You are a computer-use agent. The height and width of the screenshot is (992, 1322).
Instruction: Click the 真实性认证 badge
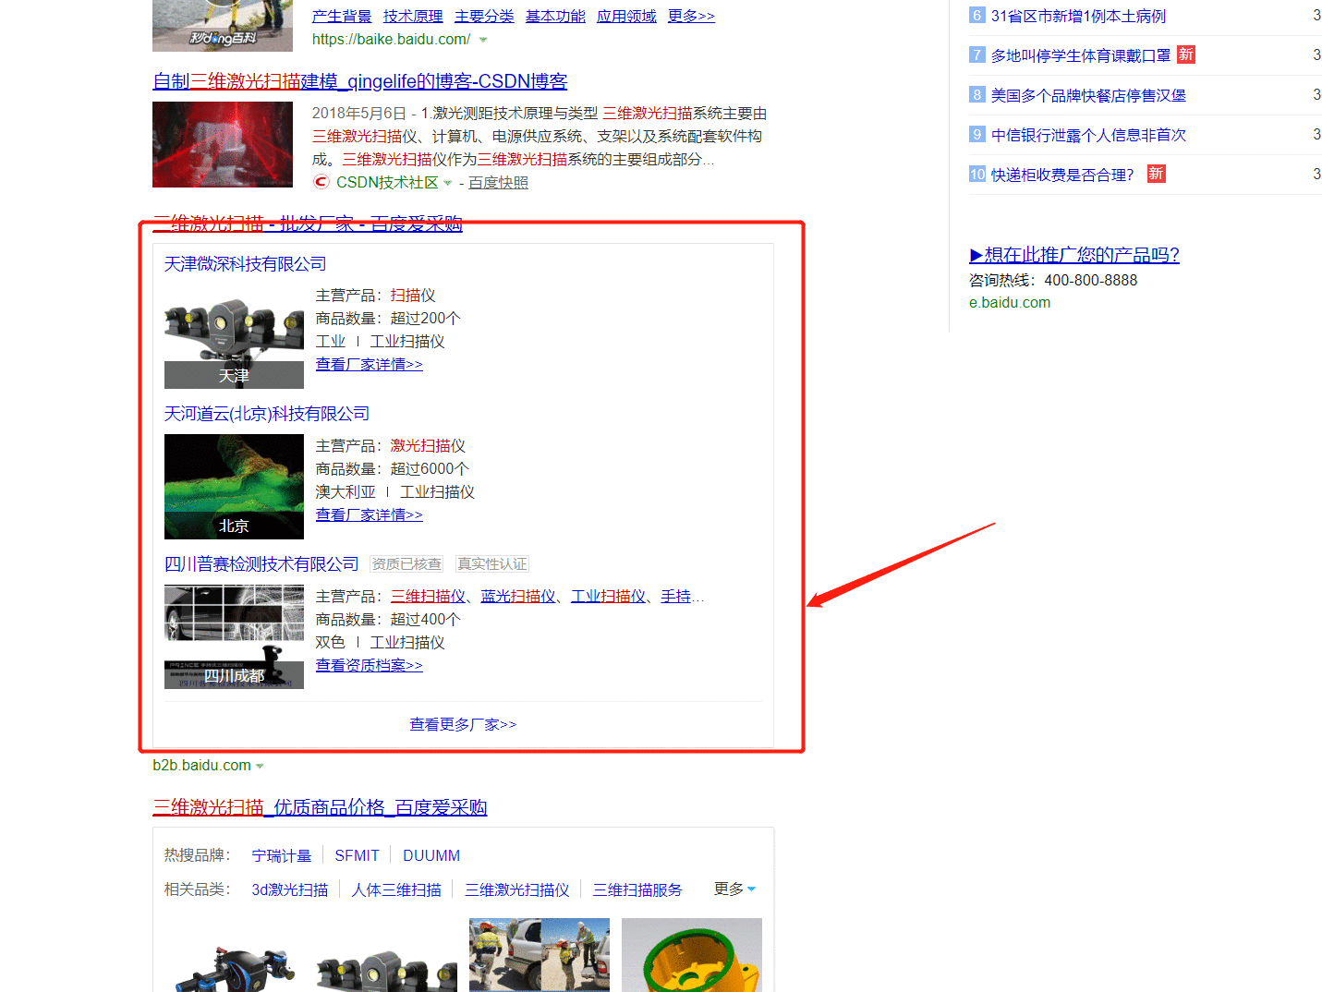(492, 564)
